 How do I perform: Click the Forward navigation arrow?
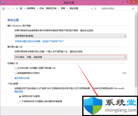coord(9,9)
